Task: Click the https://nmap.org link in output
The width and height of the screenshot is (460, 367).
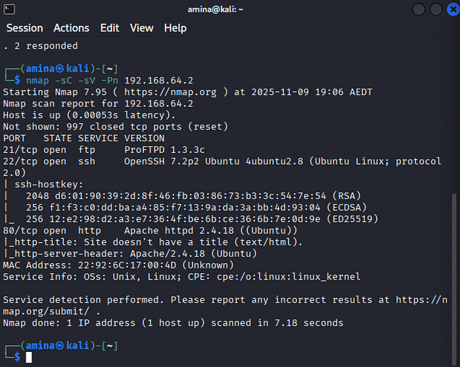Action: pyautogui.click(x=170, y=92)
